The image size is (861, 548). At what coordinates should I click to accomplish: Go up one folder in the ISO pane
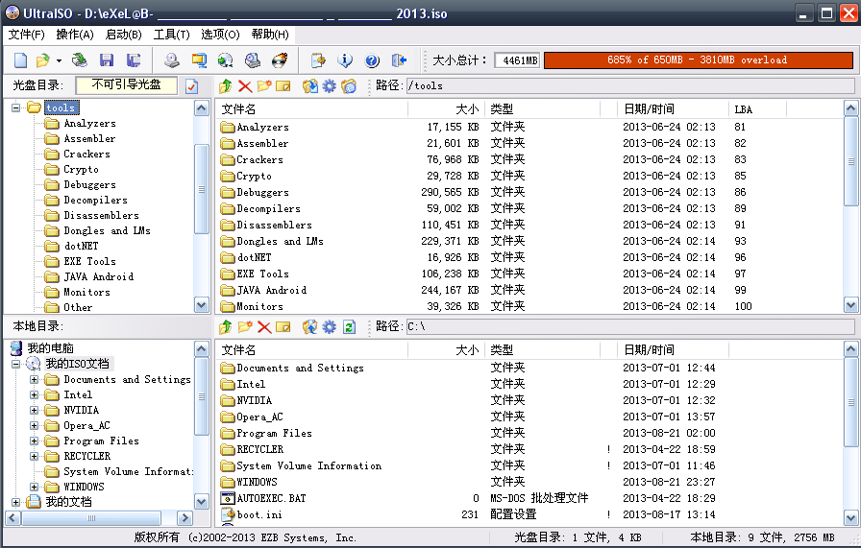(225, 86)
